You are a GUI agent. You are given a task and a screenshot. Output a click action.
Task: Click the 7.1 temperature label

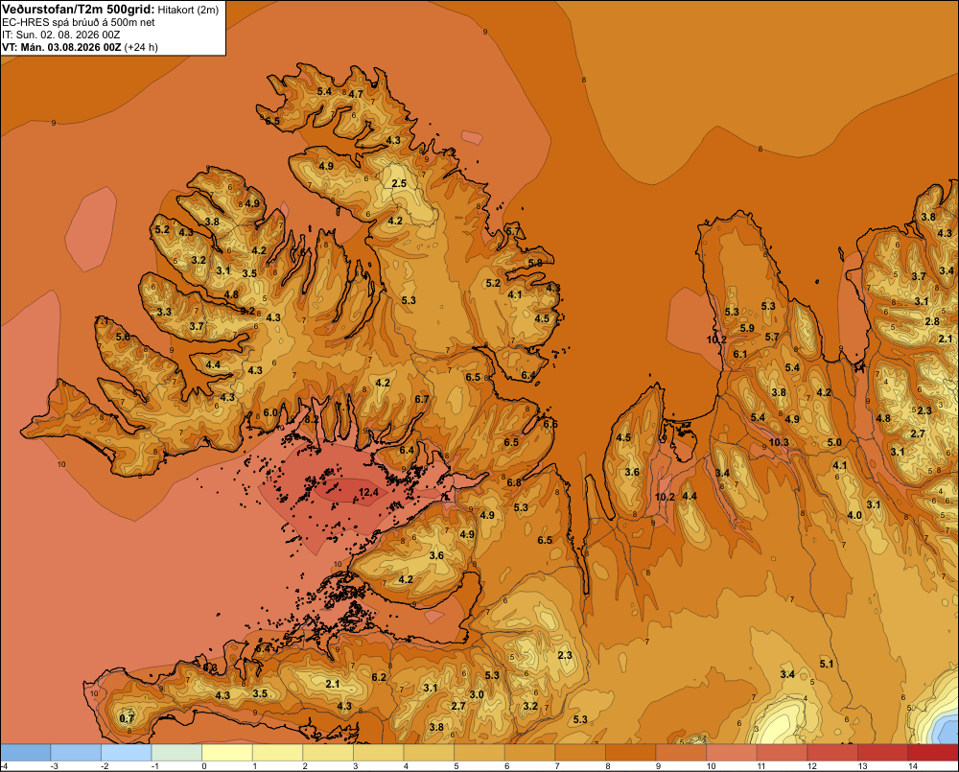pos(103,321)
